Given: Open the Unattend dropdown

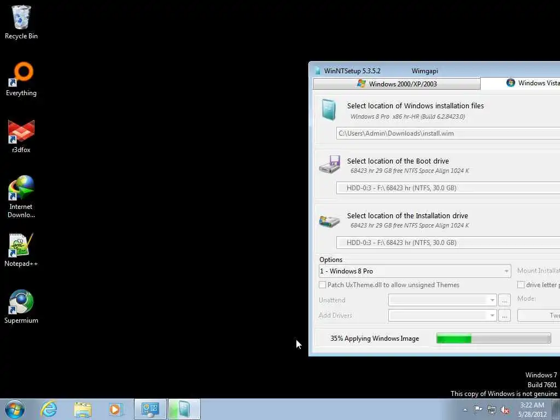Looking at the screenshot, I should pyautogui.click(x=442, y=300).
